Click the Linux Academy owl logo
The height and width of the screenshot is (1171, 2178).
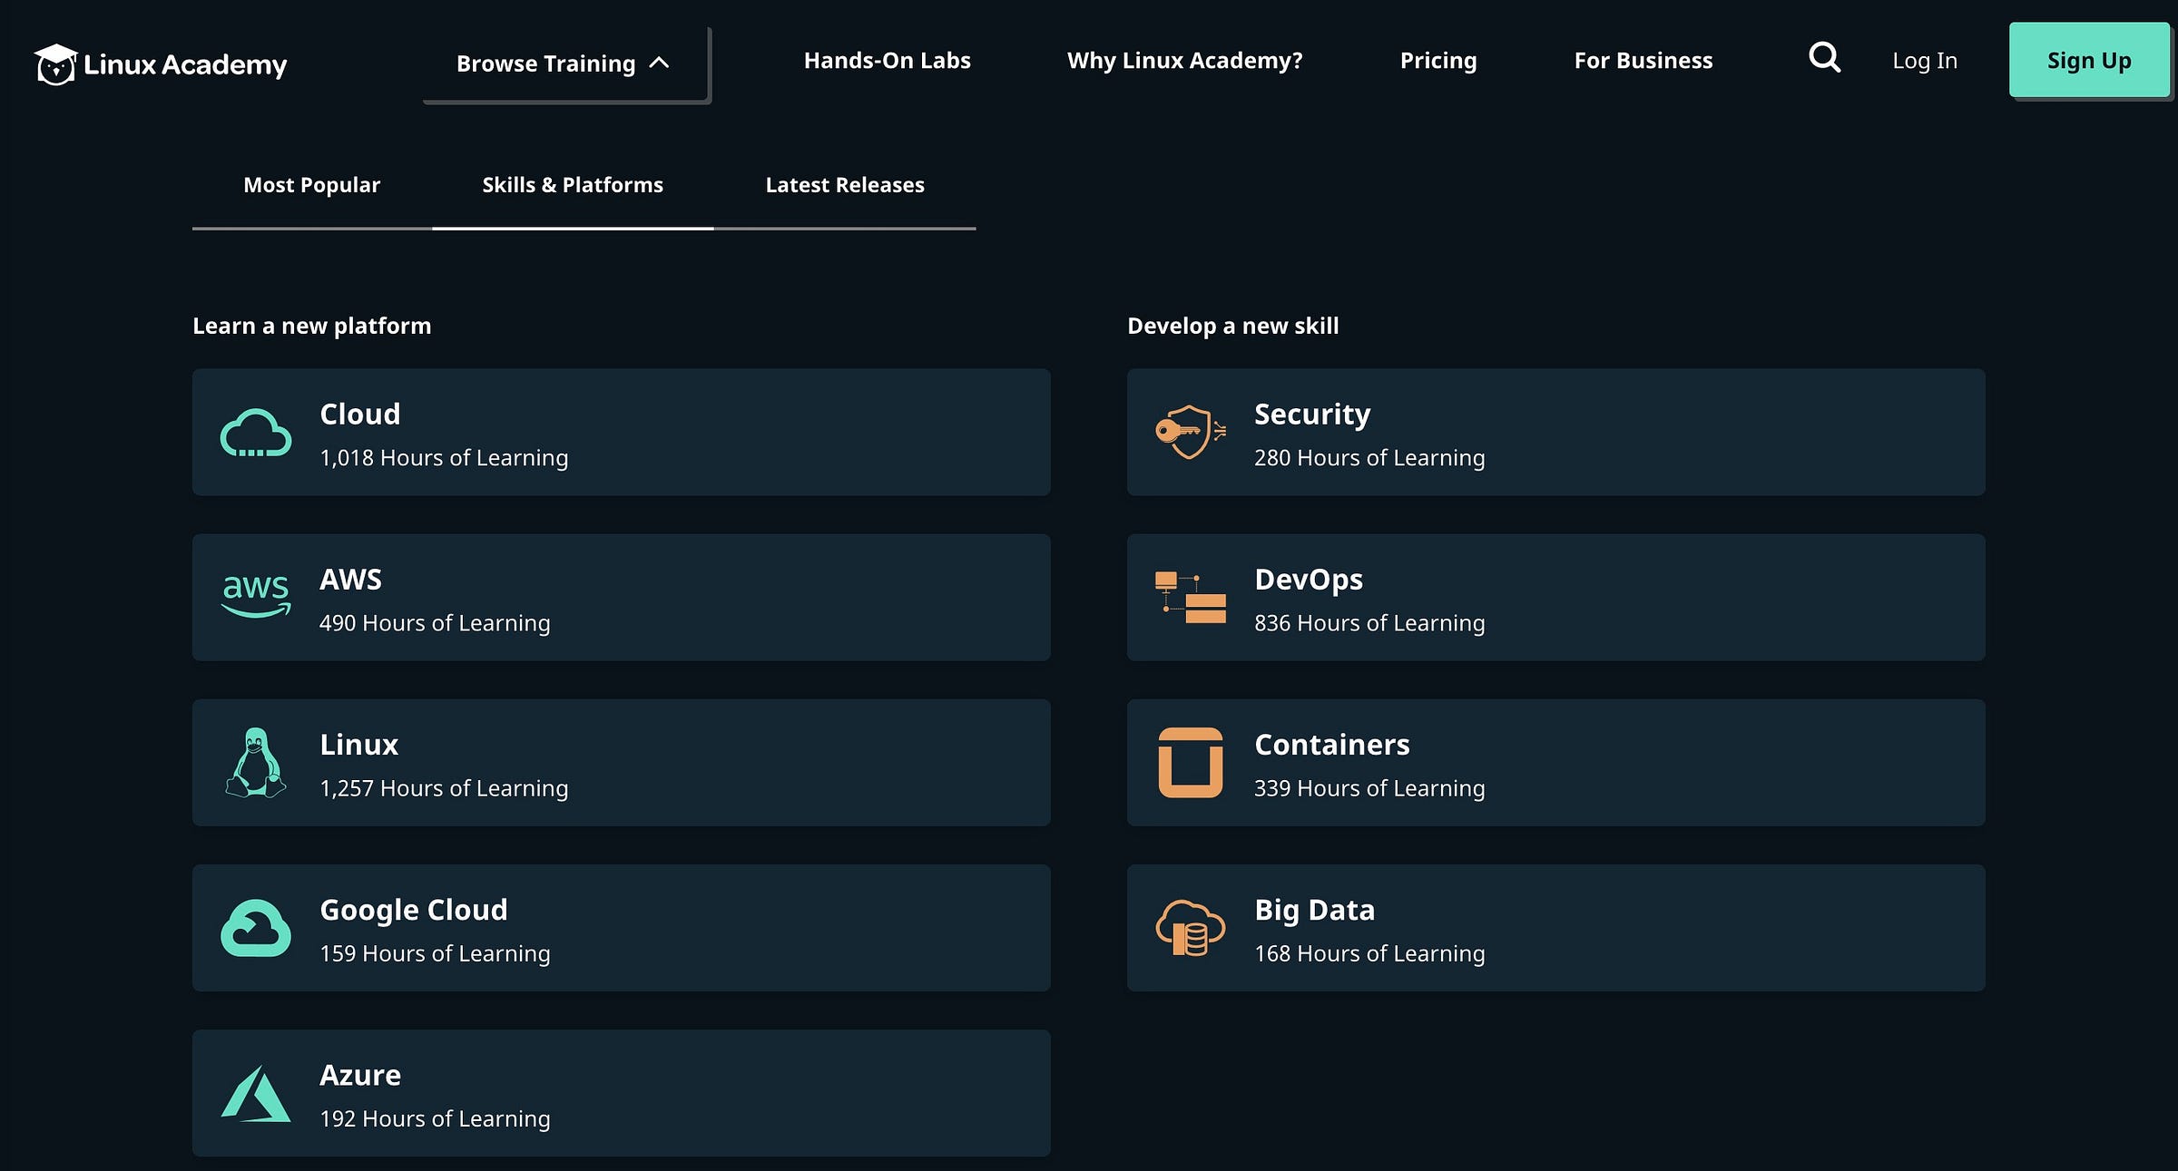(x=55, y=64)
